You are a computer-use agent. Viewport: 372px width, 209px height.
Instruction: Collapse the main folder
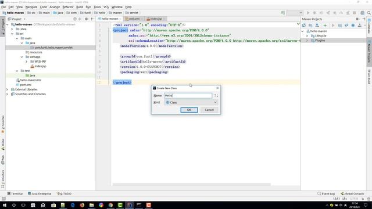coord(17,38)
